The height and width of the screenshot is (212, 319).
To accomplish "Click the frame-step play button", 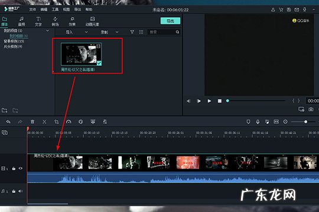I will pos(198,101).
